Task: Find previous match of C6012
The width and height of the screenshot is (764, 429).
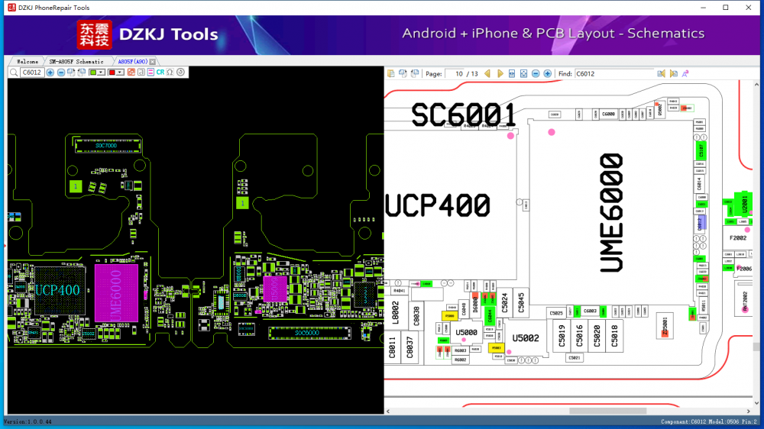Action: point(661,73)
